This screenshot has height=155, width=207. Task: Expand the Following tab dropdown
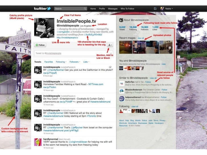point(66,62)
